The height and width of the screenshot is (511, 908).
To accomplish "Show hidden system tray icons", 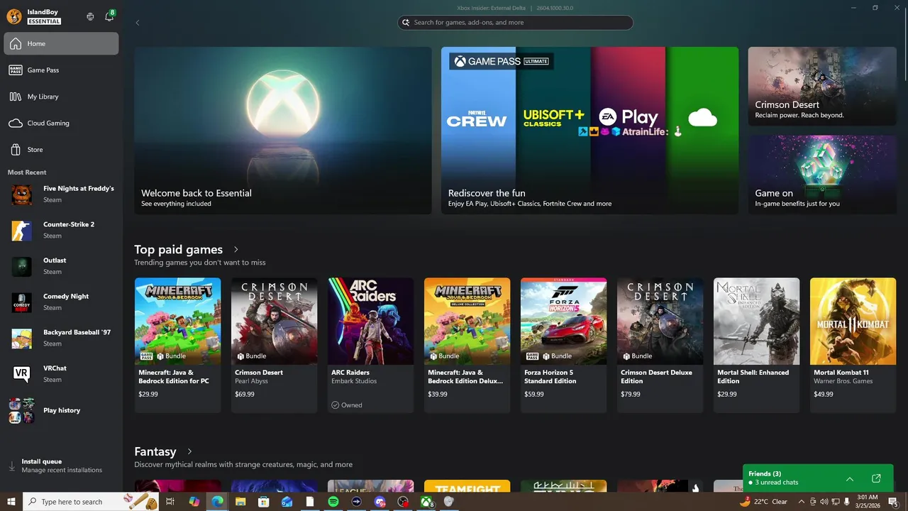I will (x=802, y=502).
